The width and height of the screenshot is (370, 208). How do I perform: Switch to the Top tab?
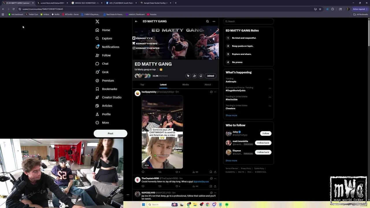point(142,85)
